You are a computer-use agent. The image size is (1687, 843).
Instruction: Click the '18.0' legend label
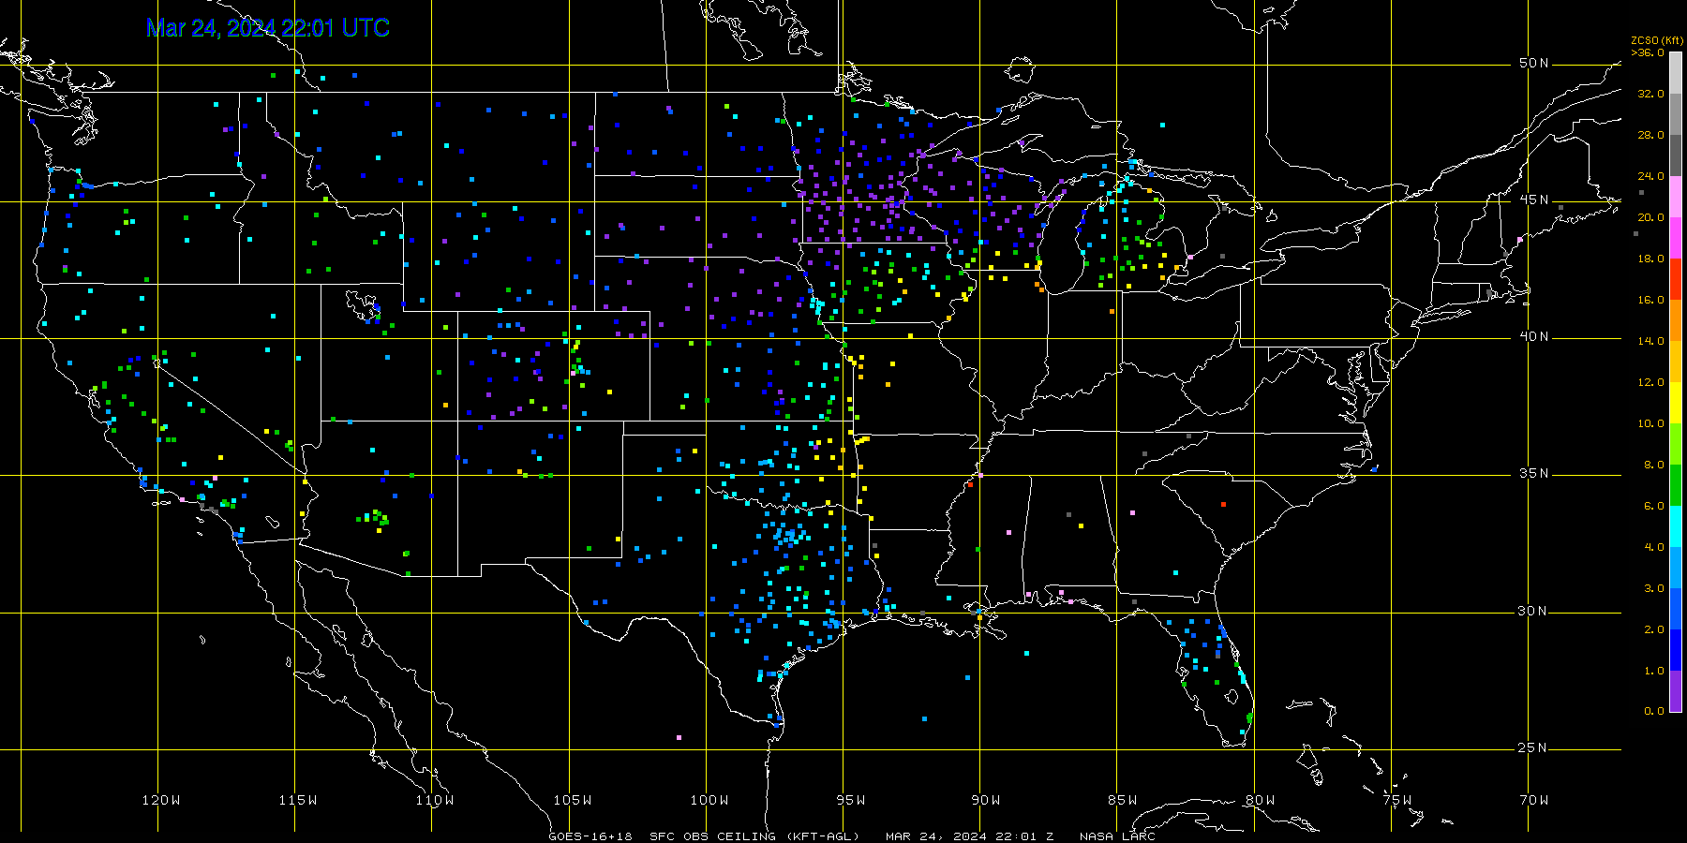(1650, 259)
